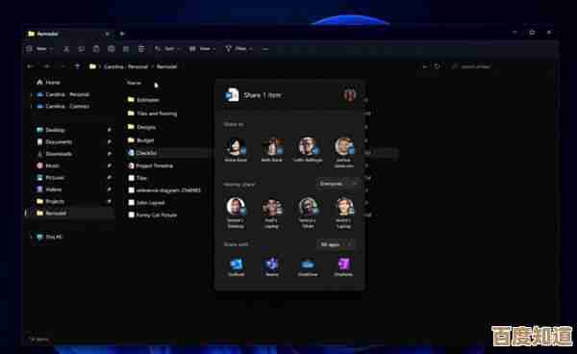Click the Copy icon in the toolbar
The height and width of the screenshot is (354, 577).
pyautogui.click(x=81, y=49)
